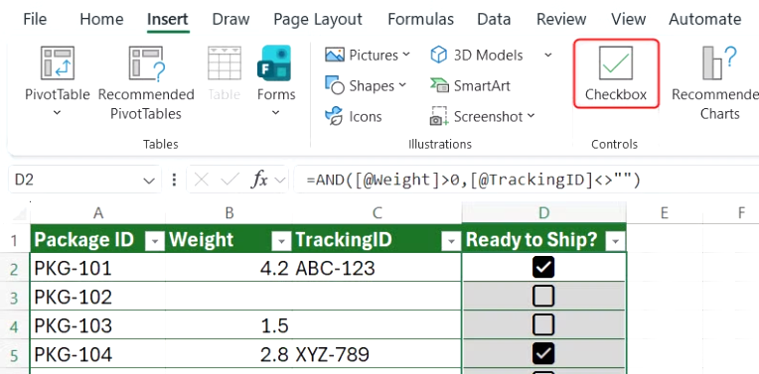Select tracking cell ABC-123
Screen dimensions: 759x374
(378, 267)
